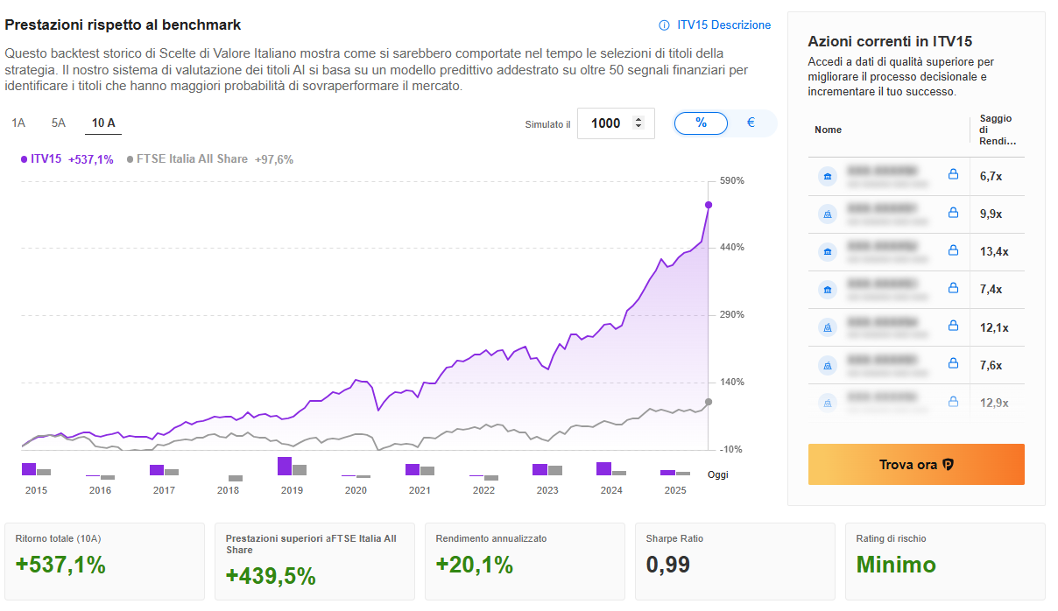Select the 10 A time range tab

coord(103,123)
